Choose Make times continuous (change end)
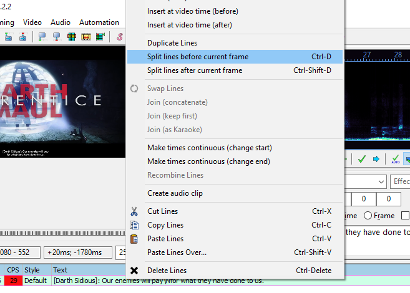410x293 pixels. [235, 161]
